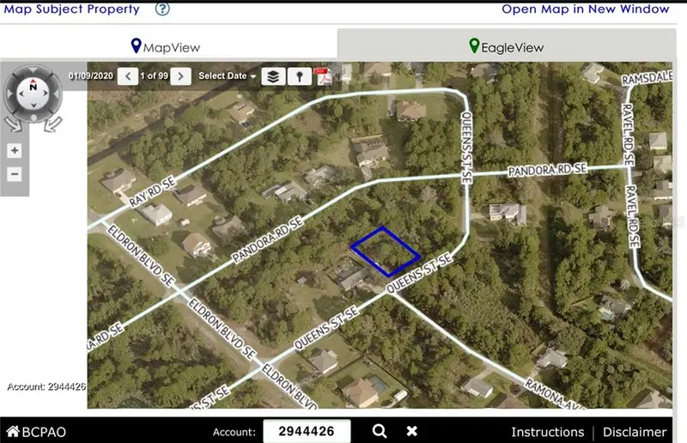
Task: Click the RAMSDALE street label
Action: 647,78
